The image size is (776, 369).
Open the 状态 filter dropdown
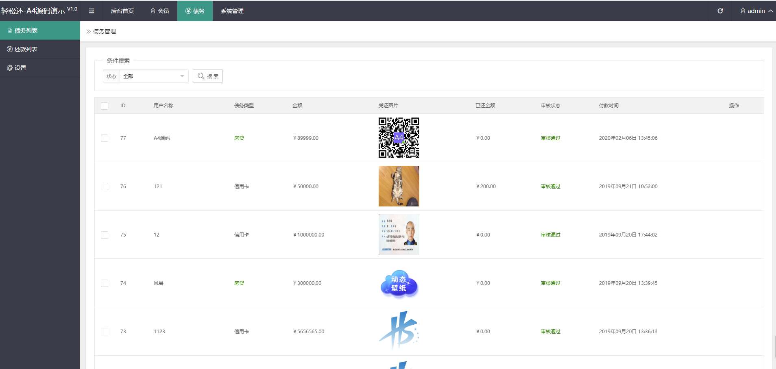coord(154,76)
